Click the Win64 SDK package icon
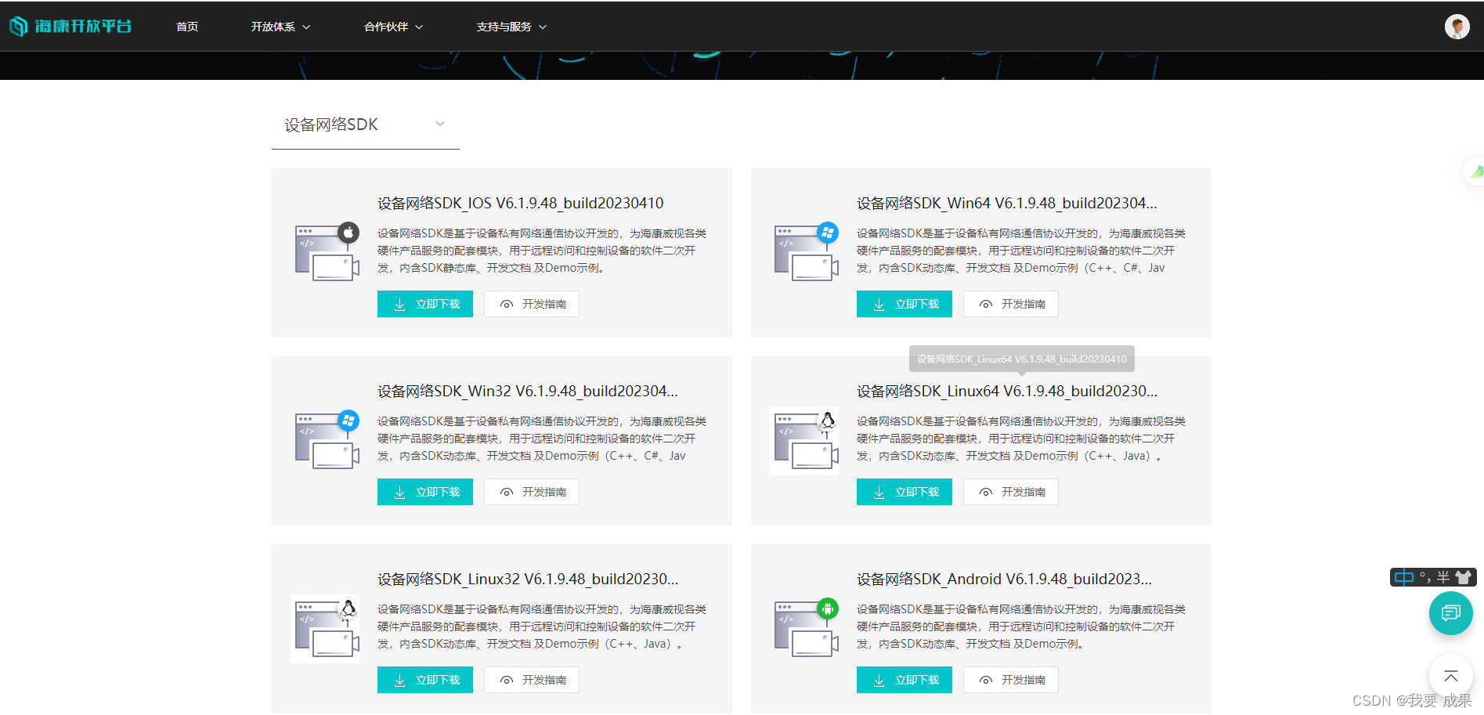 click(x=806, y=252)
